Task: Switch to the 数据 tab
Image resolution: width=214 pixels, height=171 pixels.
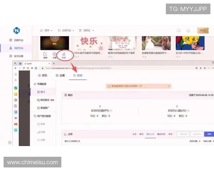Action: pos(78,76)
